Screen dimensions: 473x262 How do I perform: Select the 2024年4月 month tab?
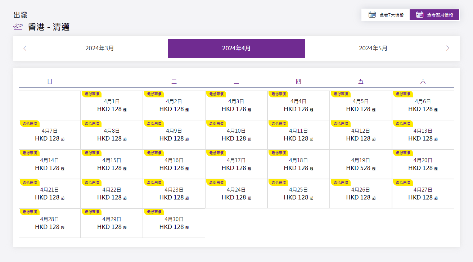pos(236,48)
